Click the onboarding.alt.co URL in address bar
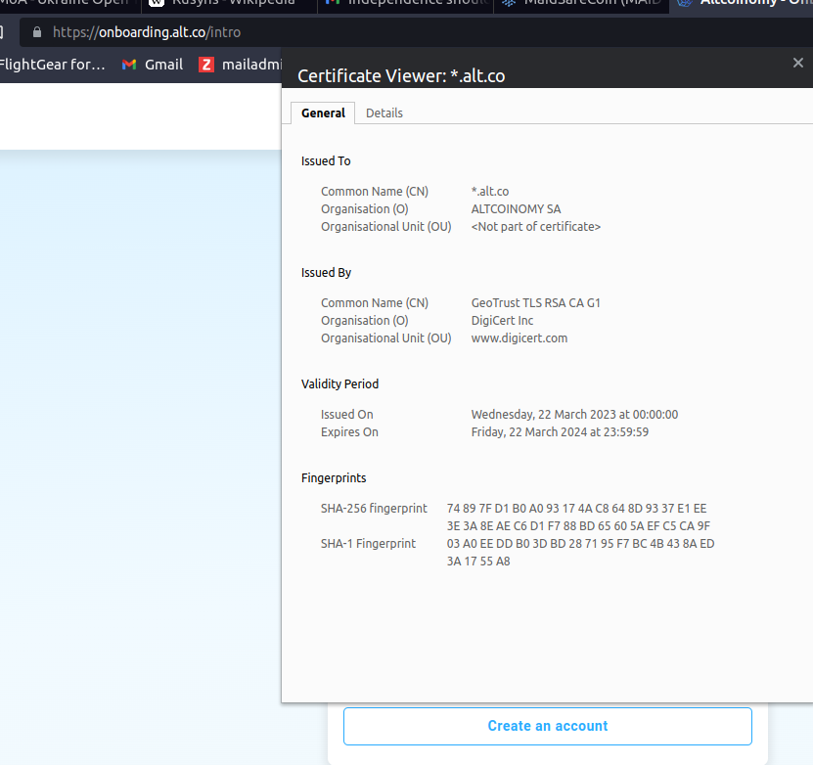 147,32
